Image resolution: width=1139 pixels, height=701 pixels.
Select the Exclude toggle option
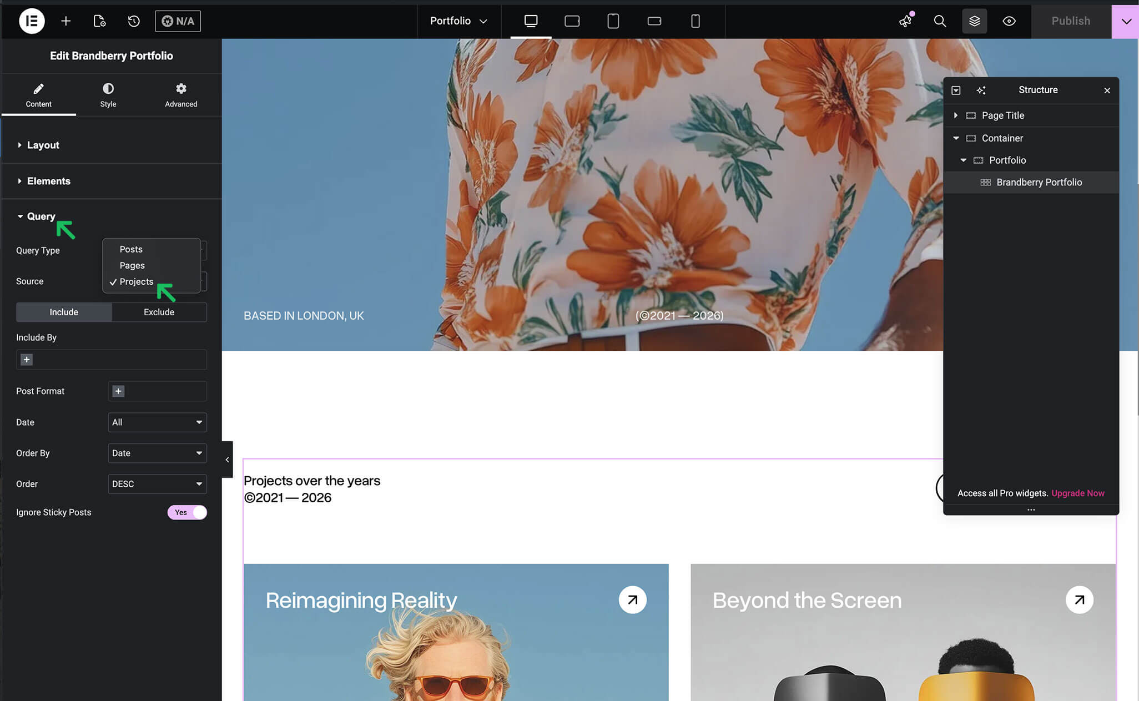click(x=159, y=312)
